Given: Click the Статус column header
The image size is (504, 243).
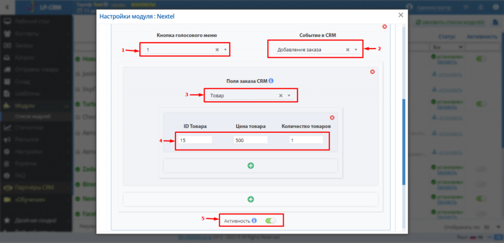Looking at the screenshot, I should coord(446,36).
